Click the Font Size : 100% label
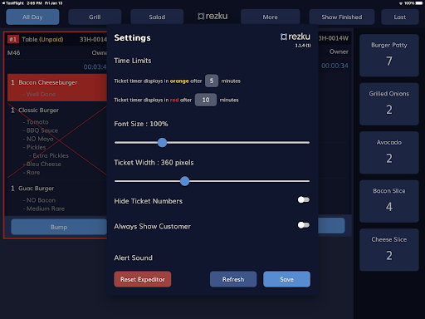Viewport: 425px width, 319px height. [x=141, y=124]
